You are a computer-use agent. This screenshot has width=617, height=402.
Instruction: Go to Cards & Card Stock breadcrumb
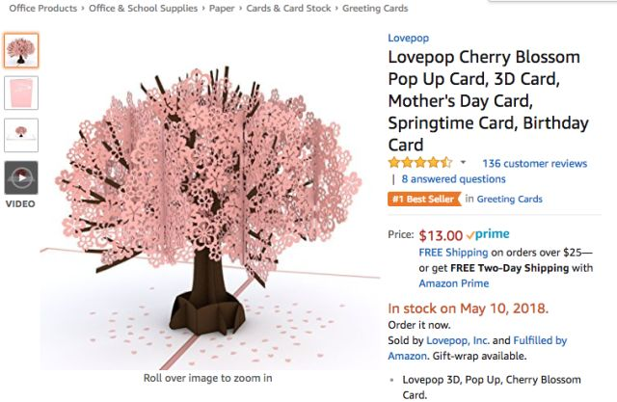pos(288,9)
